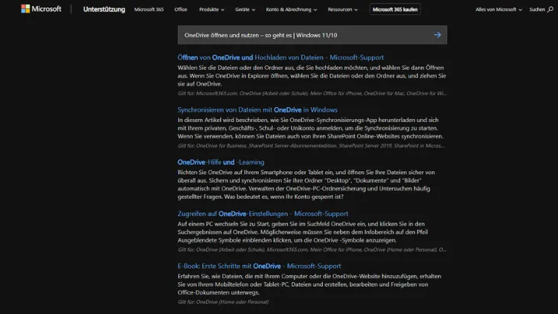Expand the Konto & Abrechnung dropdown
The height and width of the screenshot is (314, 558).
pos(291,9)
